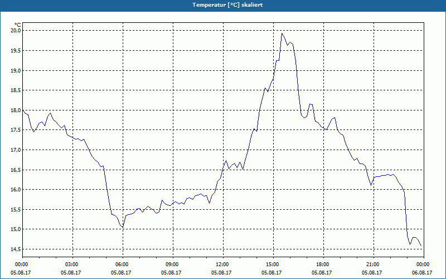Click the "21:00" time label

tap(374, 264)
